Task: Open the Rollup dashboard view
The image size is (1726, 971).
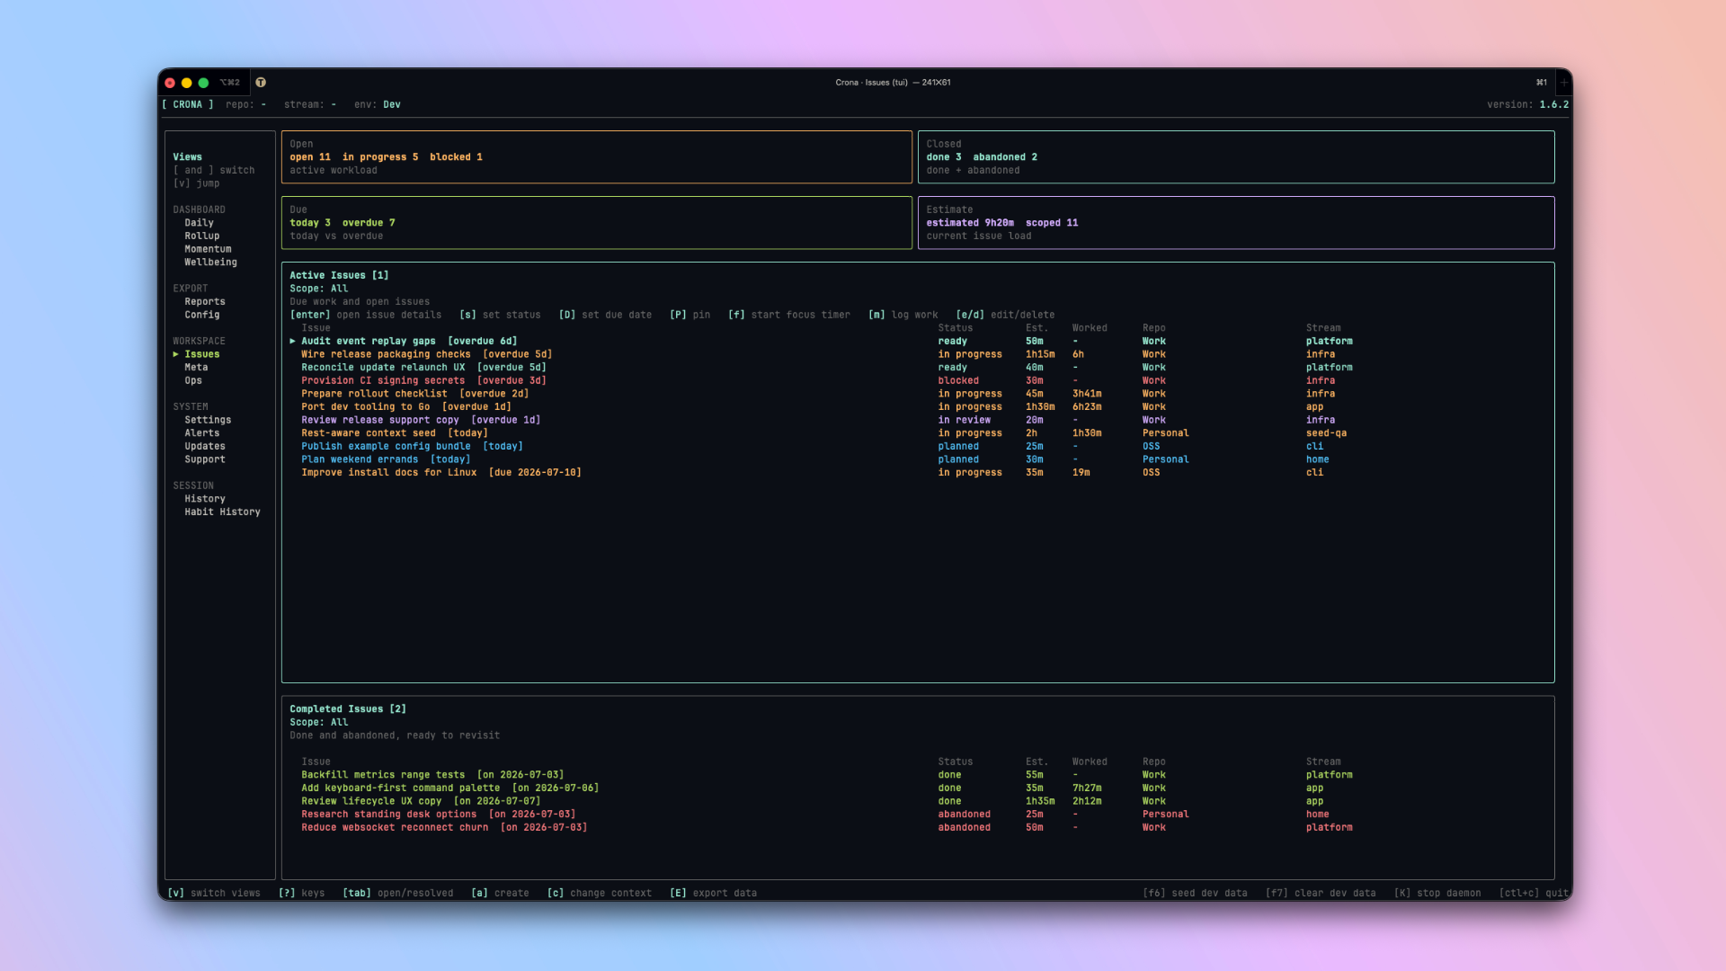Action: tap(201, 236)
